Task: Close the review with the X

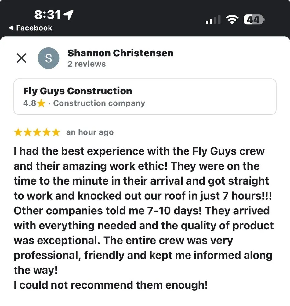Action: click(21, 58)
